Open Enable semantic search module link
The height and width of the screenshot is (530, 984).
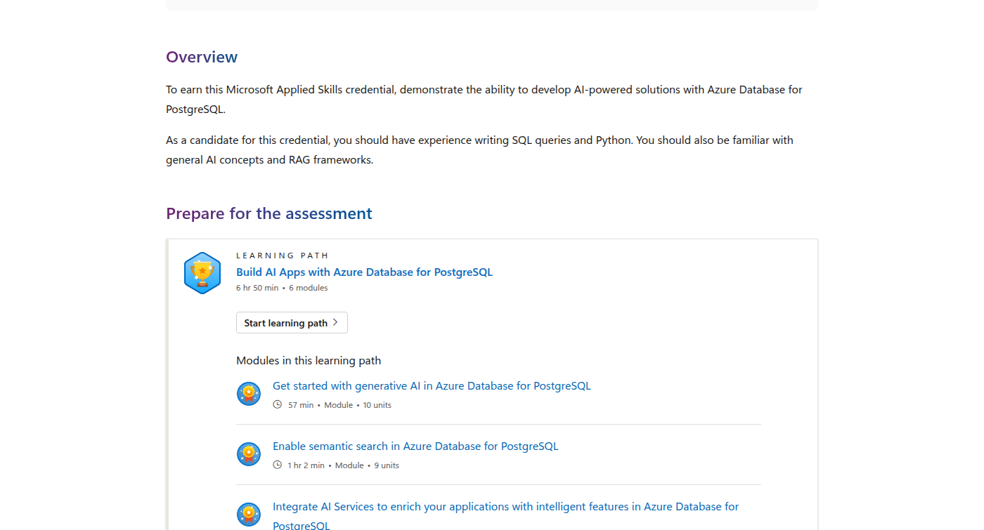coord(415,446)
